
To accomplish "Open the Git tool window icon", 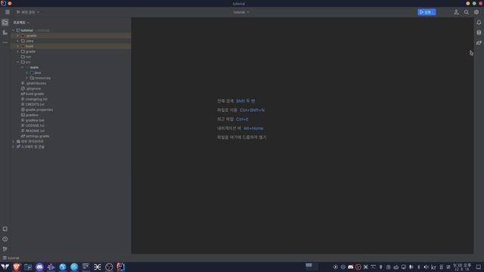I will [x=5, y=249].
